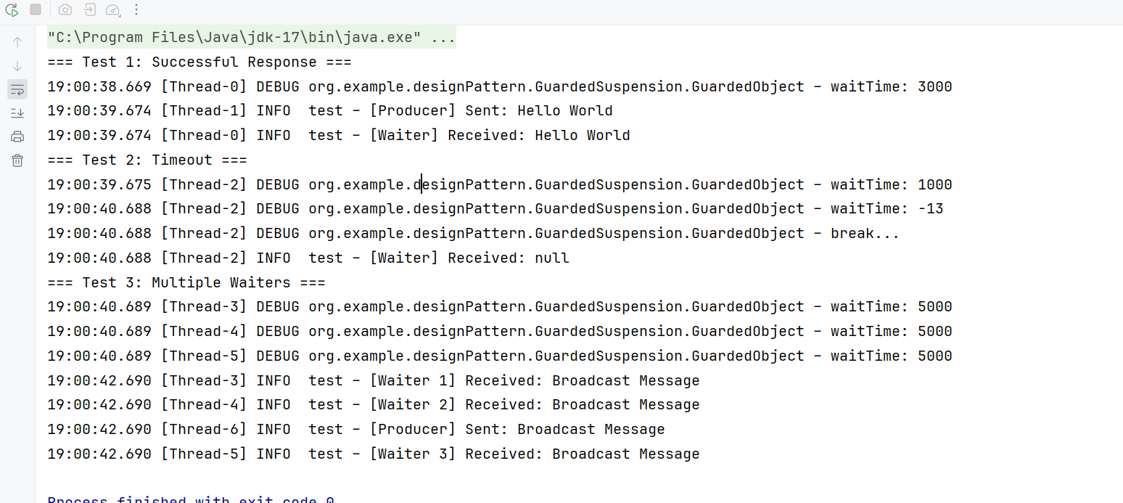Screen dimensions: 1123x503
Task: Click the Thread-5 waitTime: 5000 line
Action: (500, 356)
